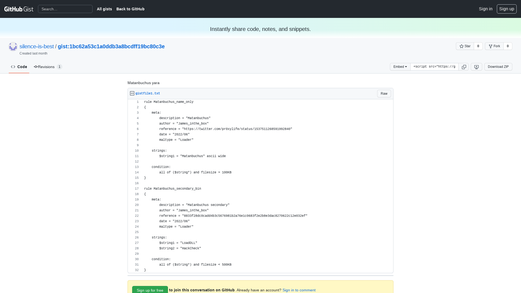
Task: Expand embed options via Embed chevron
Action: pos(406,67)
